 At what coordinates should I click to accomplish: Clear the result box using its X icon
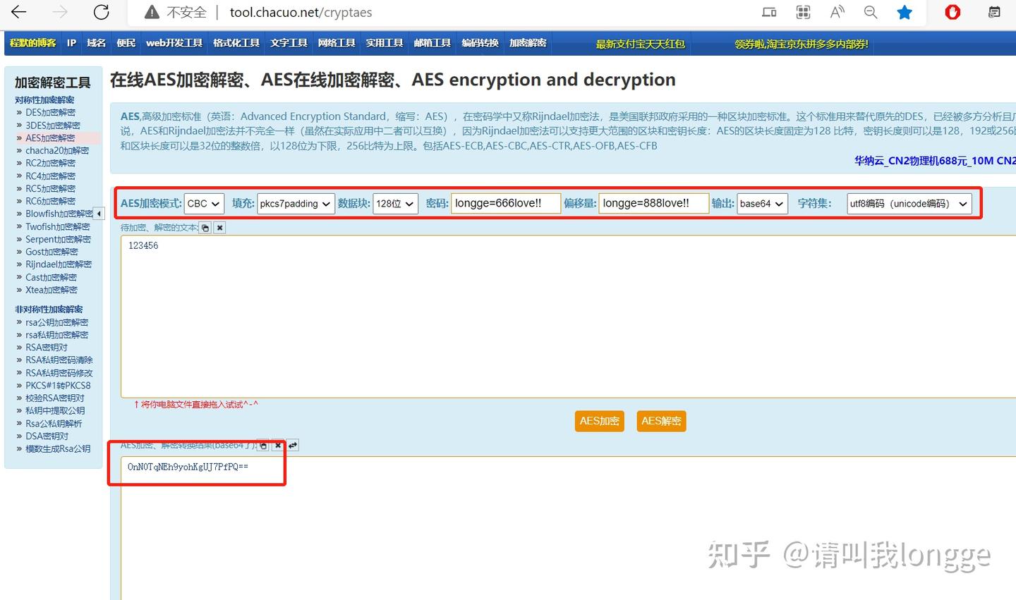click(x=278, y=446)
